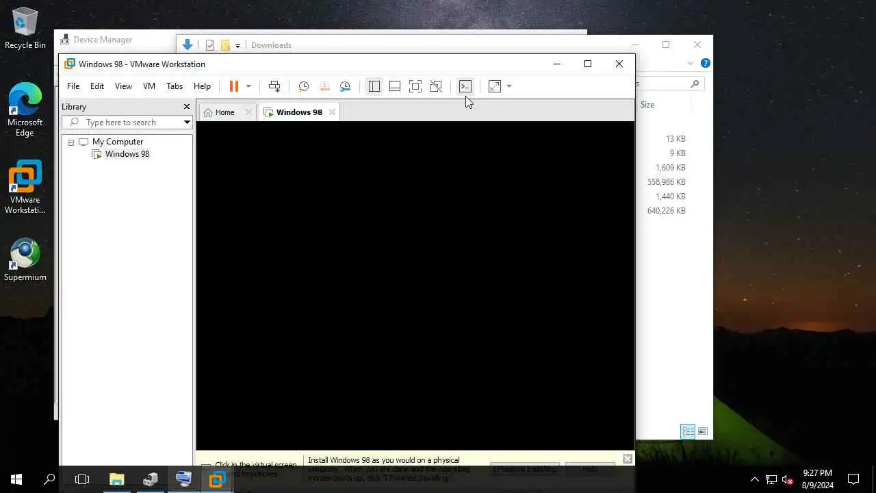Show hidden system tray icons
876x493 pixels.
click(x=755, y=479)
